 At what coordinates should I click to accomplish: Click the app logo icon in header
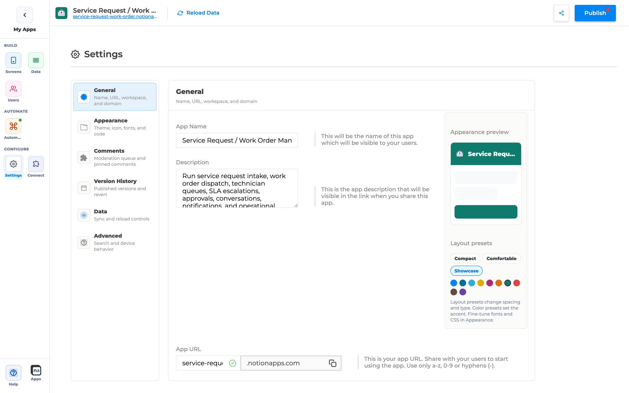click(61, 13)
